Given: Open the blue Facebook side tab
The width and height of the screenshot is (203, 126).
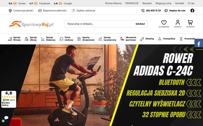Looking at the screenshot, I should coord(199,44).
